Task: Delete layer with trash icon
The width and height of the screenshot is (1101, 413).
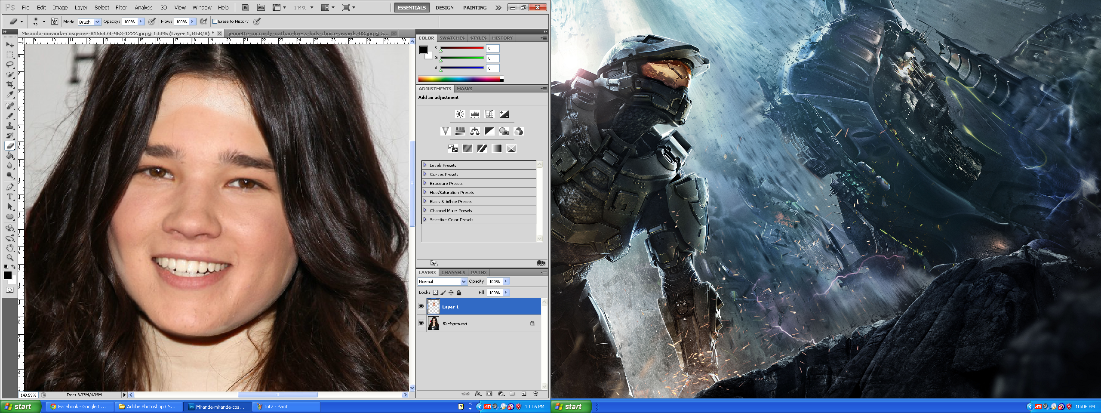Action: coord(535,394)
